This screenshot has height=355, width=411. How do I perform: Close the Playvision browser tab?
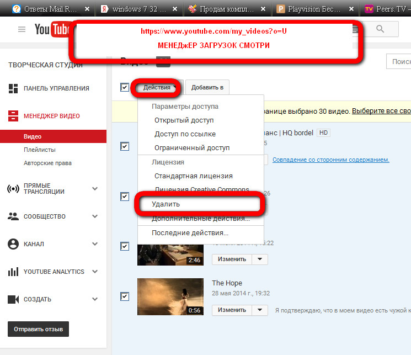click(x=351, y=9)
